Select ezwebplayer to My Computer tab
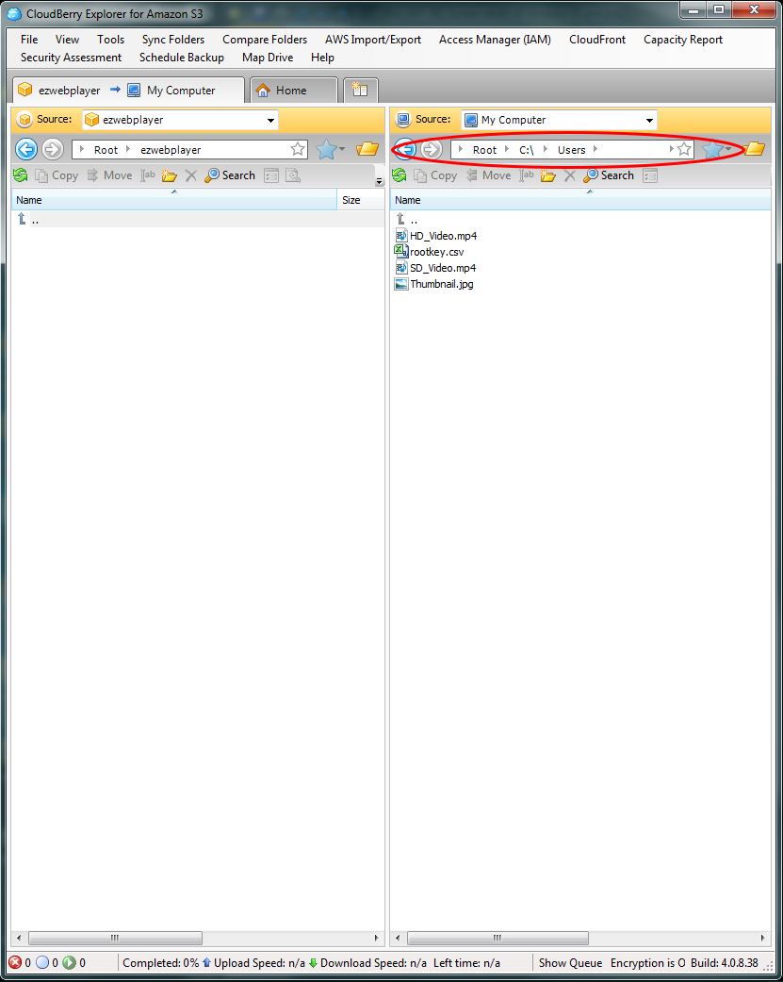Viewport: 783px width, 982px height. click(x=128, y=91)
